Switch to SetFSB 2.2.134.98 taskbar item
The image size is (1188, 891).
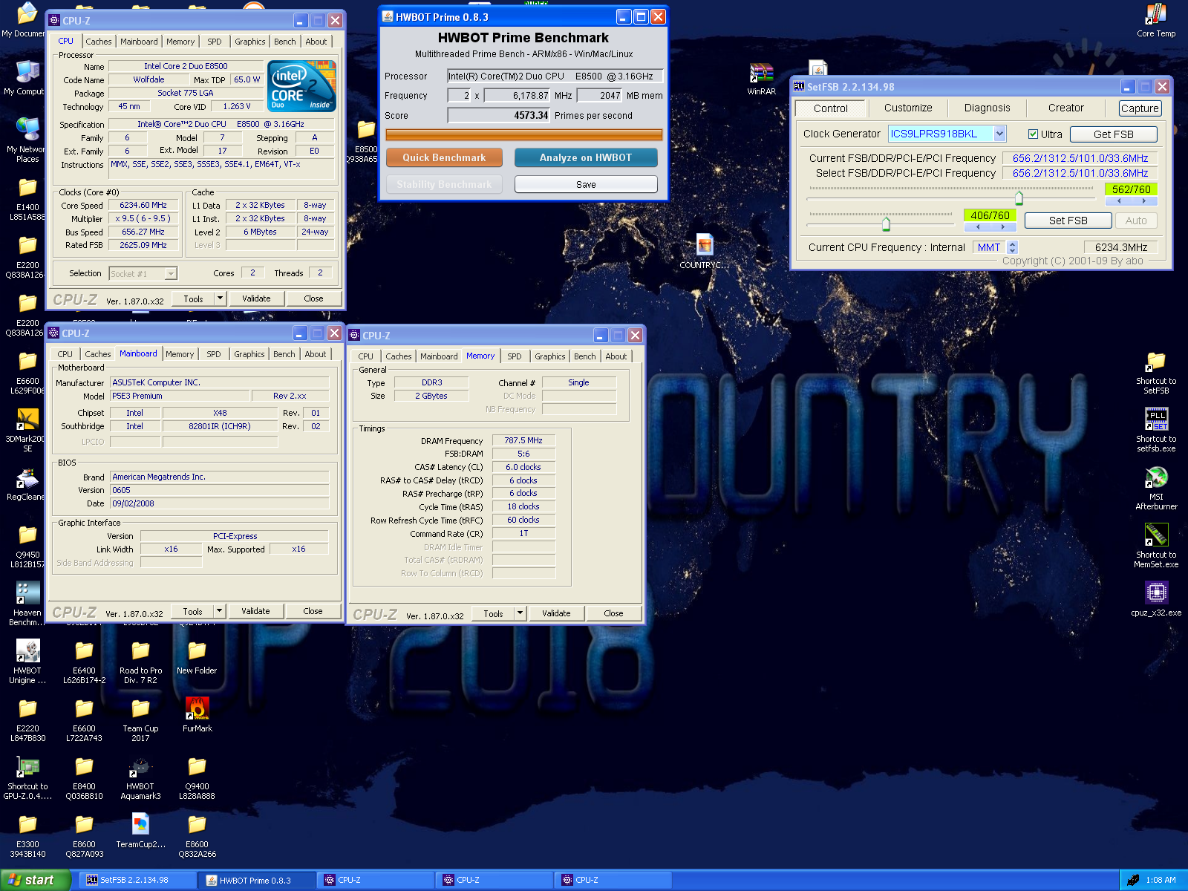click(x=138, y=880)
